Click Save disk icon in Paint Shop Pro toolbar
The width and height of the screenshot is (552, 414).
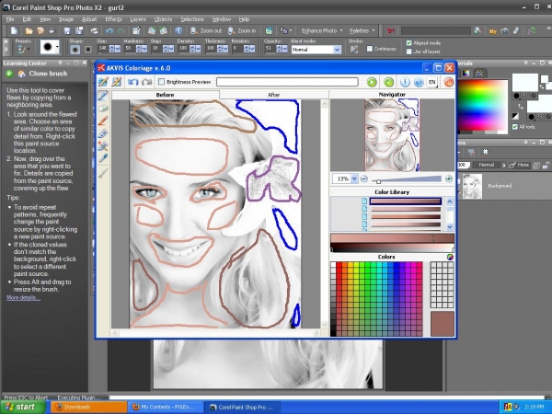67,31
